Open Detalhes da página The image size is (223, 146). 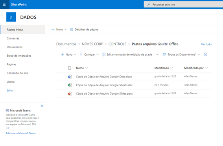point(87,29)
